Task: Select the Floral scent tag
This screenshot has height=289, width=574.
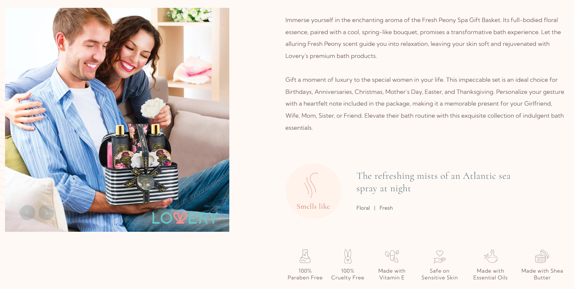Action: point(363,208)
